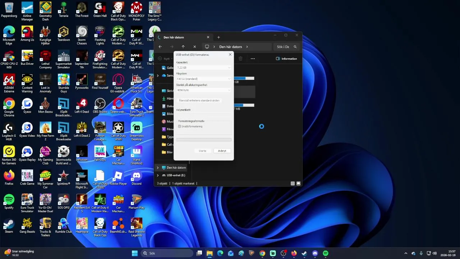This screenshot has width=460, height=259.
Task: Stop loading in Explorer address bar
Action: [x=195, y=47]
